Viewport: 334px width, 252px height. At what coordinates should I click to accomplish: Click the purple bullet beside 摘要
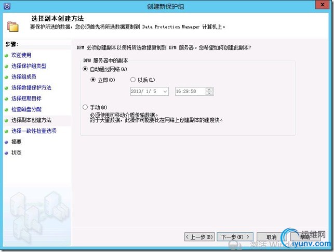[6, 142]
